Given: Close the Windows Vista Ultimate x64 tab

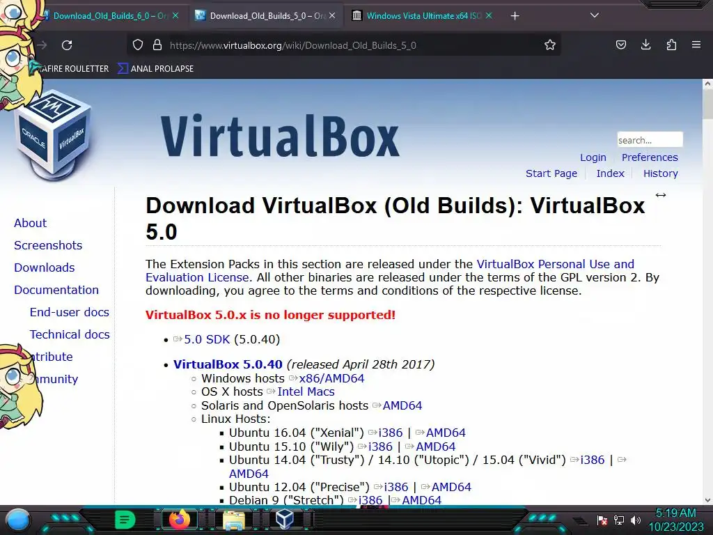Looking at the screenshot, I should pos(488,15).
